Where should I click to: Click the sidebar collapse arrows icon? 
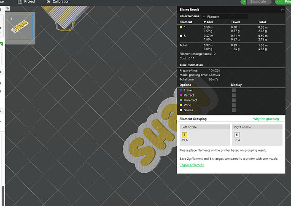coord(7,8)
